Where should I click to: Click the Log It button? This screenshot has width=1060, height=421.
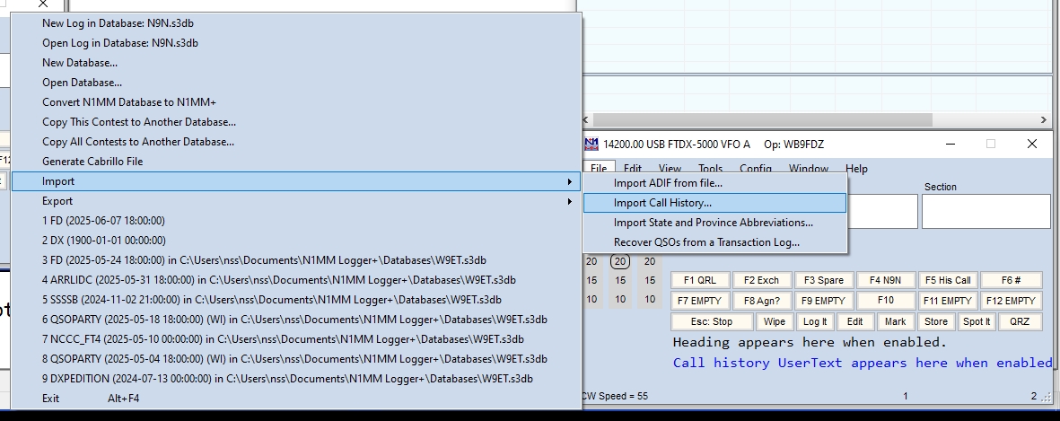click(815, 321)
